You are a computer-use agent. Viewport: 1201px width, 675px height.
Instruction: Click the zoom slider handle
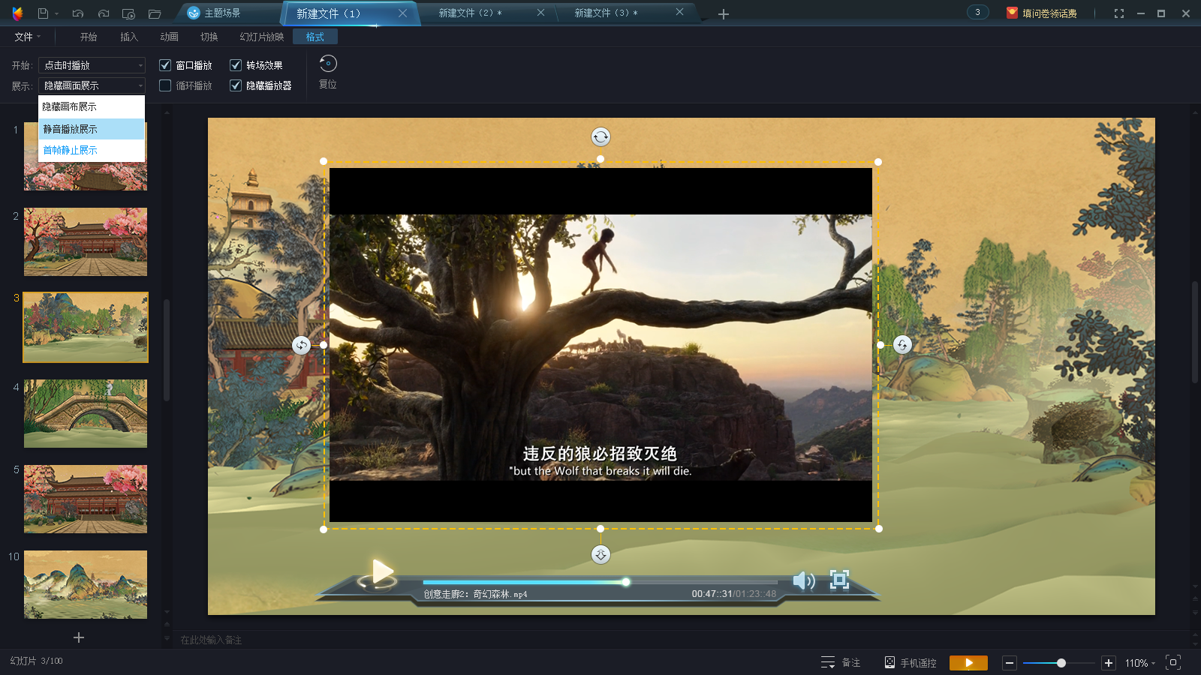tap(1061, 663)
